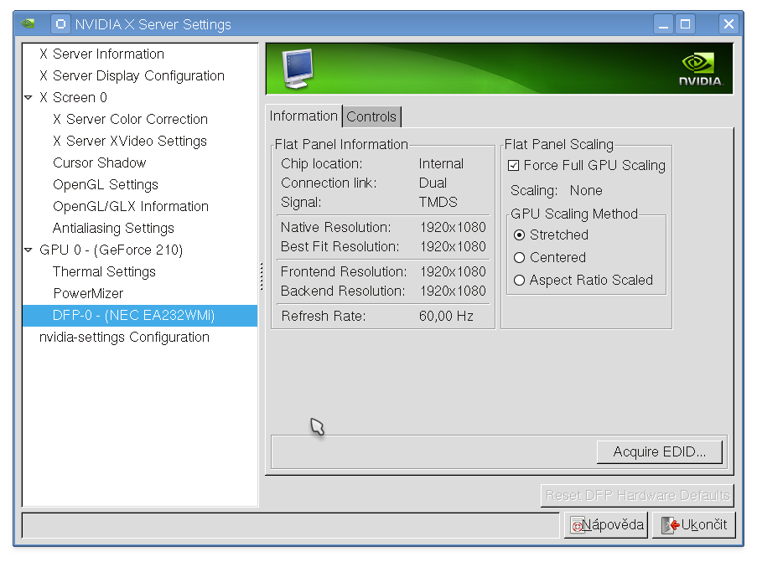Open X Server Information page

[140, 54]
